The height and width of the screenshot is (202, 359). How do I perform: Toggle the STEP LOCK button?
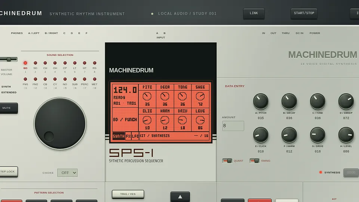[x=8, y=172]
